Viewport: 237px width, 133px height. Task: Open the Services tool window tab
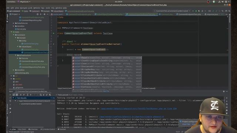(x=33, y=129)
